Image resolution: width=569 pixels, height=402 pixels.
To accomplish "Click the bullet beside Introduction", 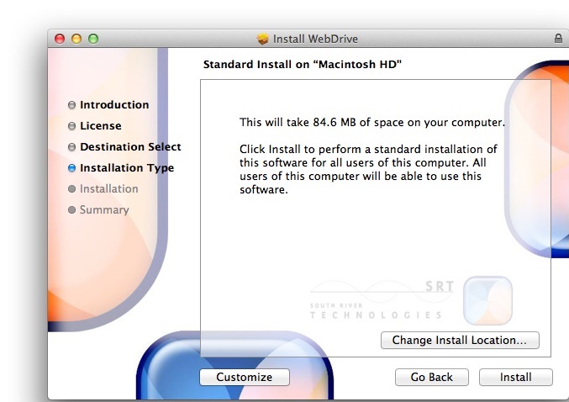I will pos(71,105).
